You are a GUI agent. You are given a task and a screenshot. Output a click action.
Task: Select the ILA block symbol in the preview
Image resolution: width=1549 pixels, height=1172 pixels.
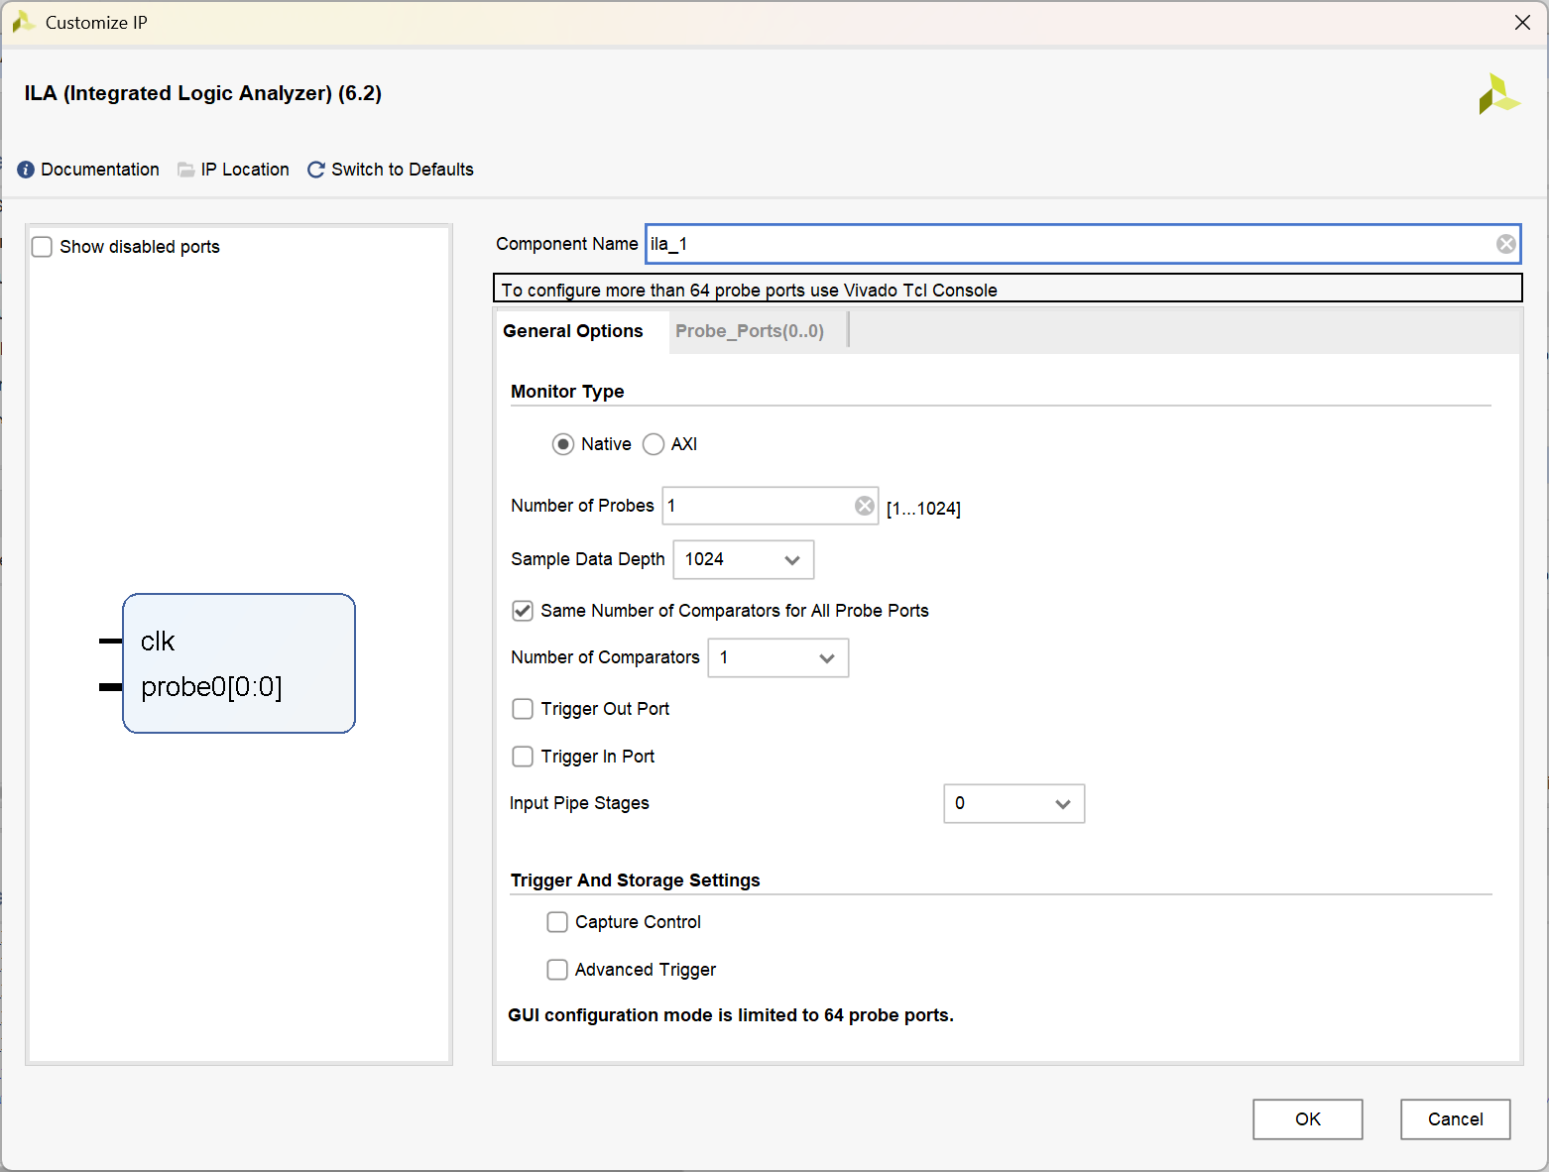tap(239, 663)
